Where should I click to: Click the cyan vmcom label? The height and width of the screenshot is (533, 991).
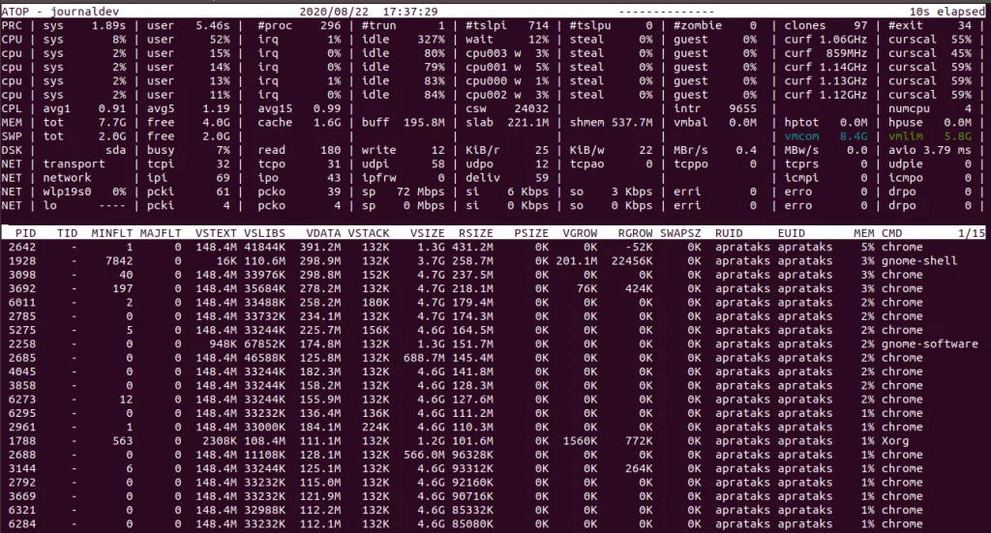click(x=804, y=136)
